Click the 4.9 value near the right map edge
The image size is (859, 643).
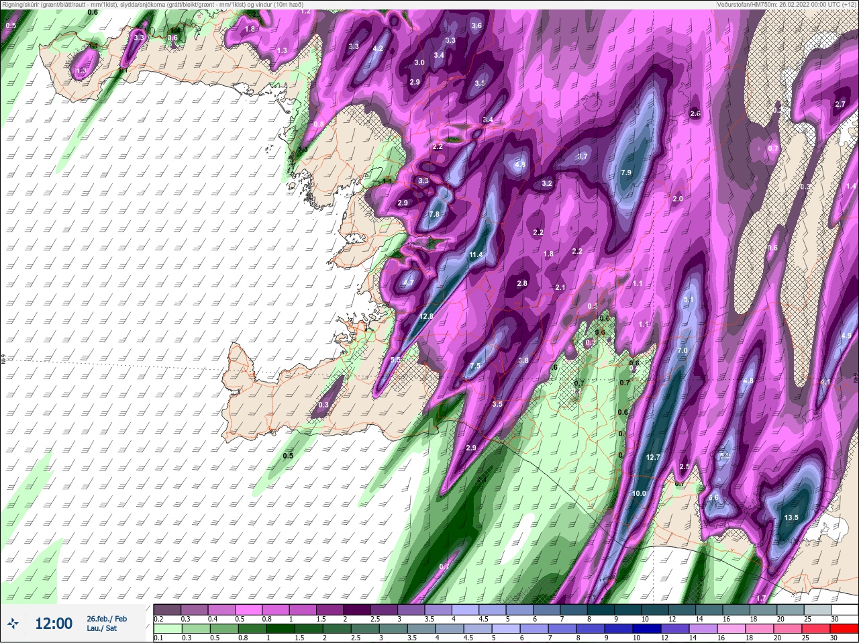click(846, 336)
